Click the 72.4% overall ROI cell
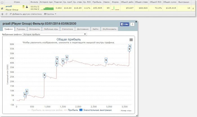The width and height of the screenshot is (197, 117). coord(158,8)
